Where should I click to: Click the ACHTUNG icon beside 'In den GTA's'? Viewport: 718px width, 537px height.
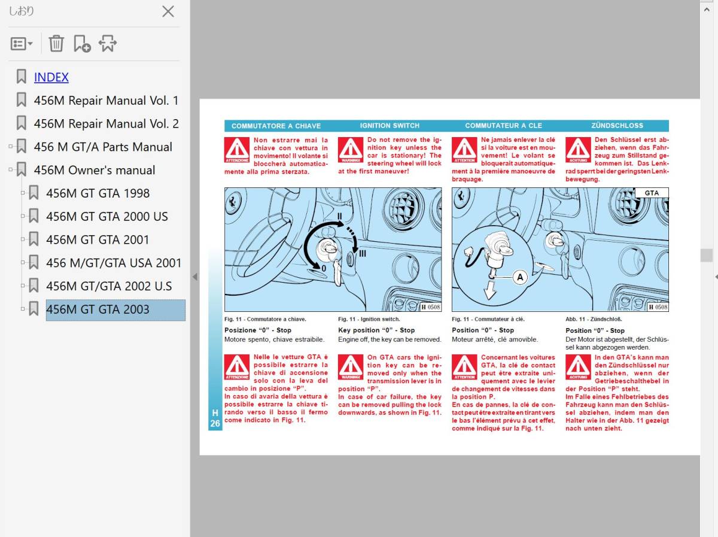[x=578, y=367]
